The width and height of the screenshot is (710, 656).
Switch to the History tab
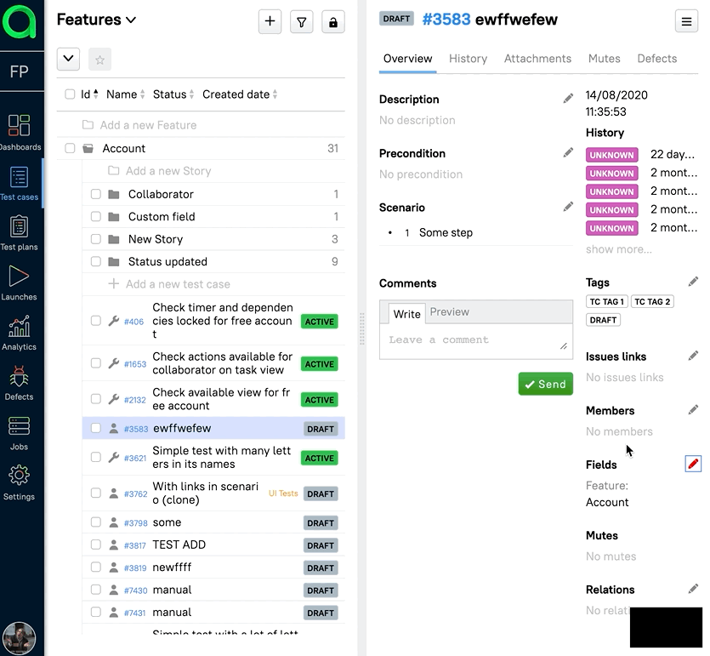[x=468, y=59]
